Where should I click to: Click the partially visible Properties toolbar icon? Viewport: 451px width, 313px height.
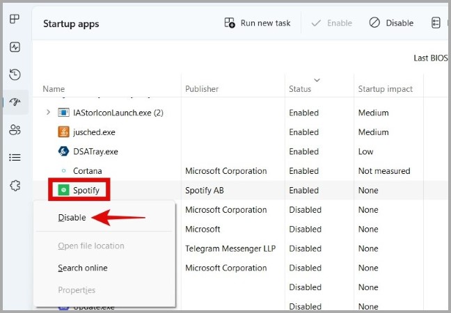pyautogui.click(x=436, y=23)
